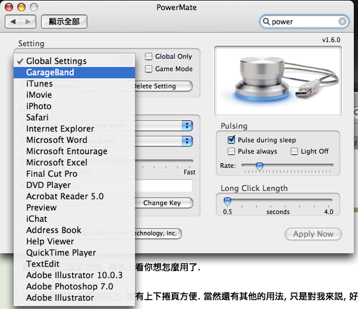Open the lower action dropdown arrows
This screenshot has height=309, width=358.
pos(187,141)
